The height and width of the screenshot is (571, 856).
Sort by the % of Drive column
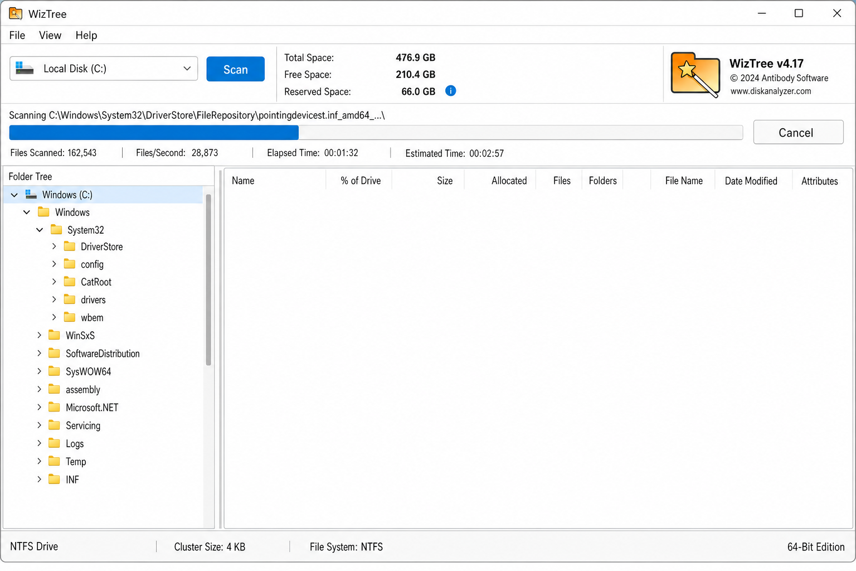point(361,181)
